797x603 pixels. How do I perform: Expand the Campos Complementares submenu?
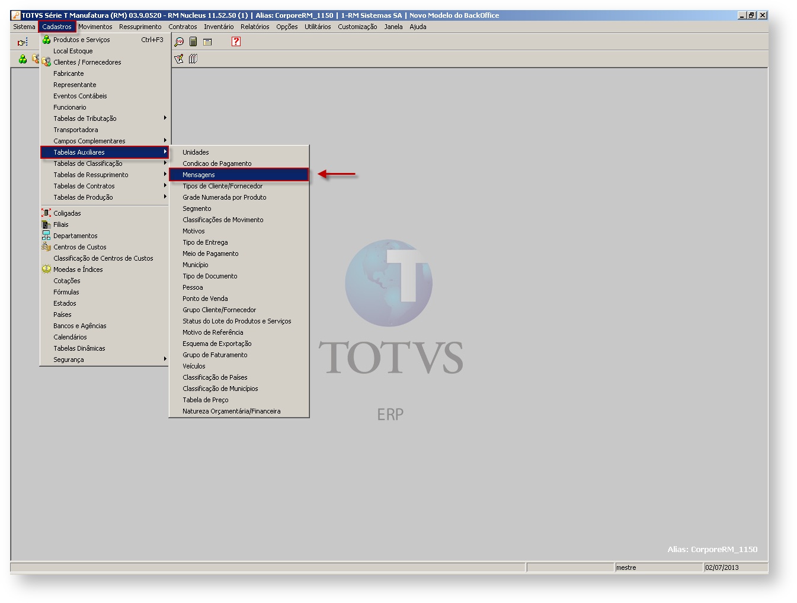(105, 141)
